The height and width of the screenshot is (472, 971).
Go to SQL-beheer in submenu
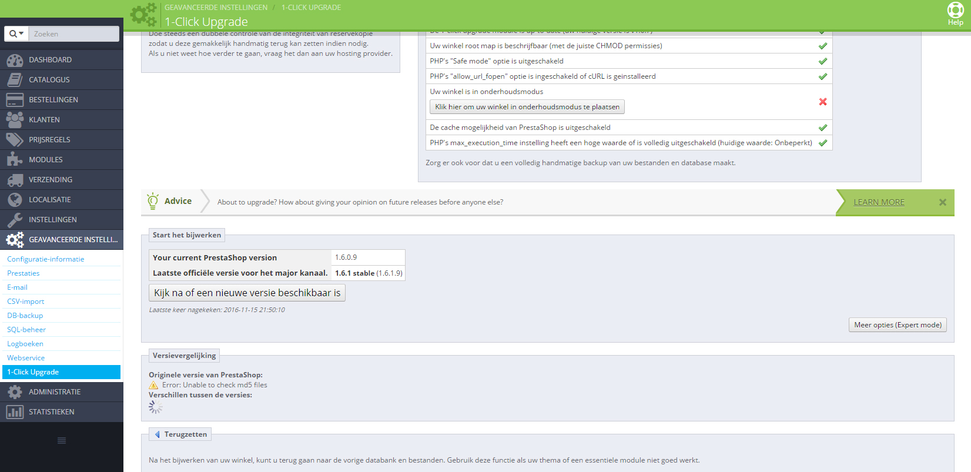pyautogui.click(x=26, y=330)
